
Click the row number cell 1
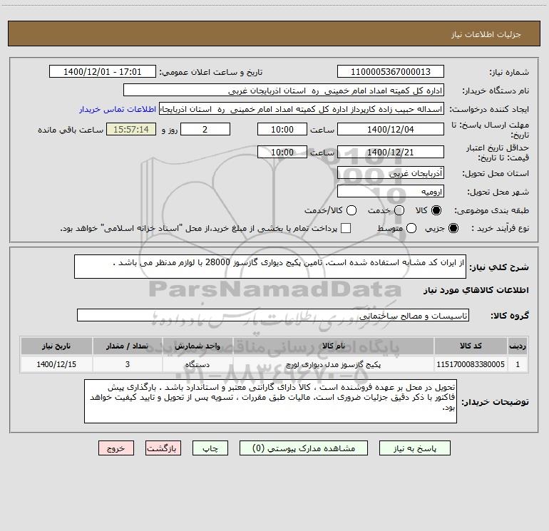click(x=518, y=364)
